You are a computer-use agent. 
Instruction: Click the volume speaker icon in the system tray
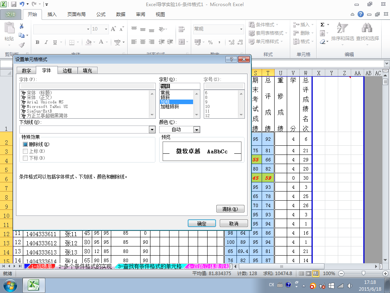[x=350, y=285]
